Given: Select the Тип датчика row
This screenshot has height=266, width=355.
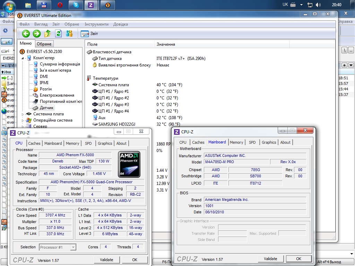Looking at the screenshot, I should click(148, 59).
